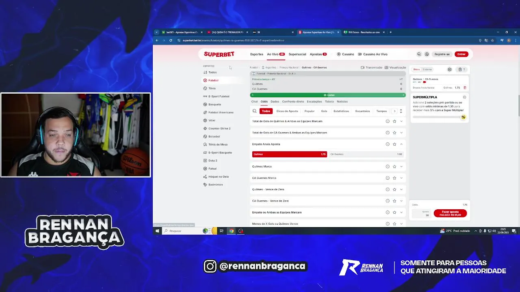Open the user account icon in the header
Screen dimensions: 520x292
tap(427, 54)
